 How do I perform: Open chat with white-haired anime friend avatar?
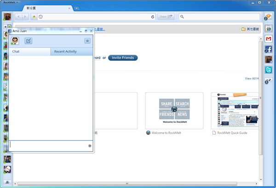(x=7, y=170)
